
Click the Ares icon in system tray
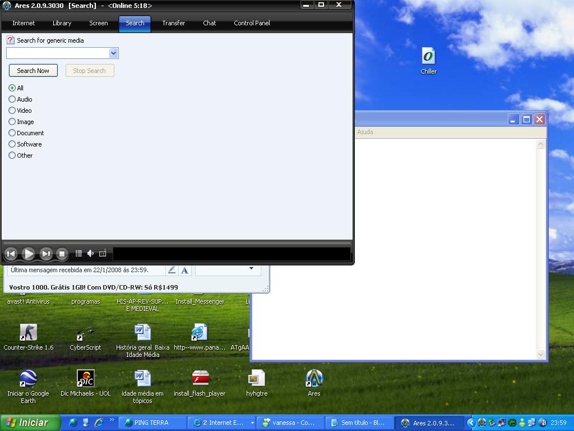482,423
